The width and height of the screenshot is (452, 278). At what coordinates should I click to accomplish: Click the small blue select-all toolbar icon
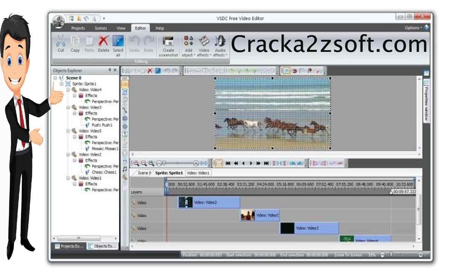point(158,70)
